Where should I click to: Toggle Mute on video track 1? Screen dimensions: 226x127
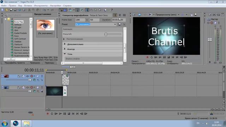click(38, 76)
